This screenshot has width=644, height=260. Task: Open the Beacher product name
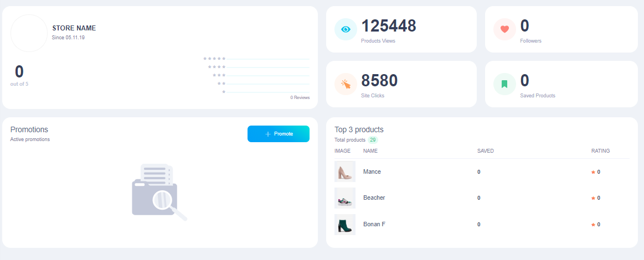point(374,197)
